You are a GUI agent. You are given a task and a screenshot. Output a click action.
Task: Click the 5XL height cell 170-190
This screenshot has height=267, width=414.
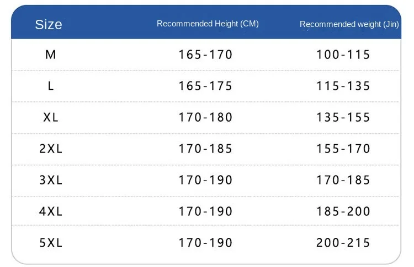coord(205,243)
